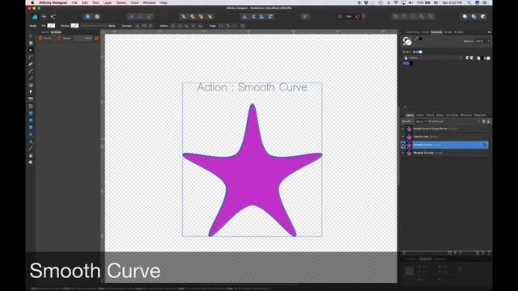Screen dimensions: 518x291
Task: Expand the Smooth Curve layer group
Action: (403, 145)
